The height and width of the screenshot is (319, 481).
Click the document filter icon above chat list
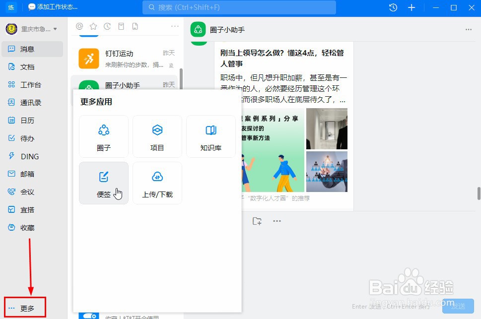tap(135, 26)
